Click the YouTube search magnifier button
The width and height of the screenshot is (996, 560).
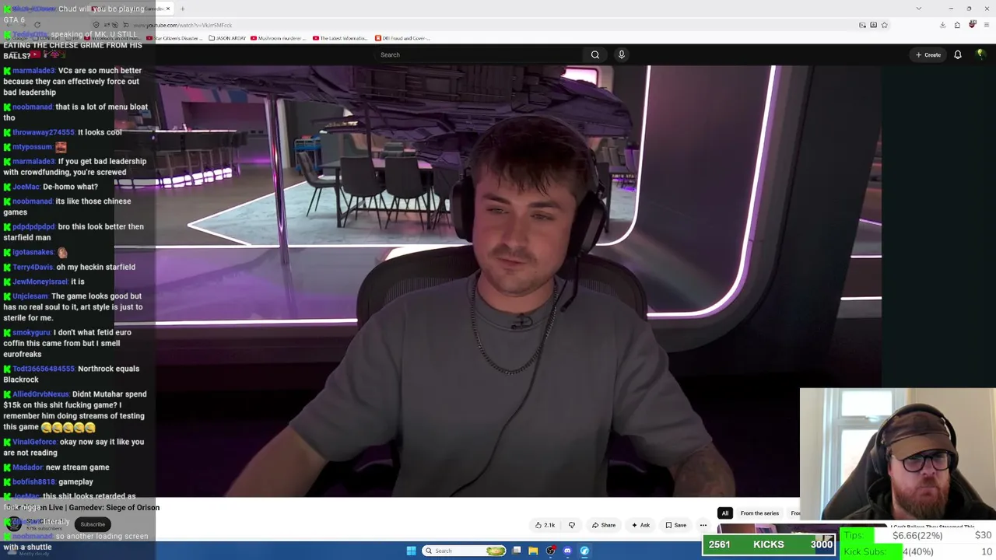point(595,54)
